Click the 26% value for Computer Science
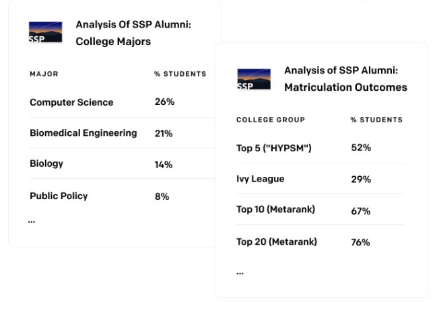Screen dimensions: 437x310 tap(165, 102)
